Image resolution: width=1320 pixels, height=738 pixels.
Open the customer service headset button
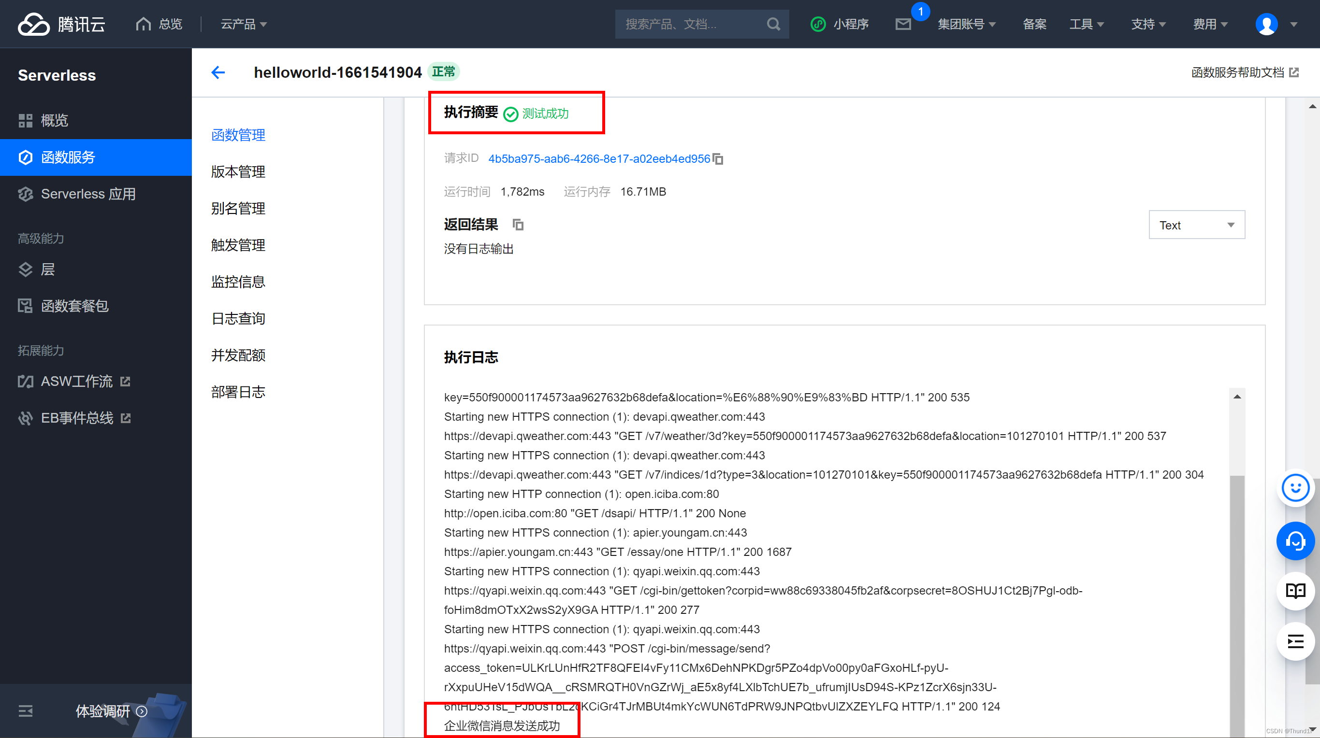pyautogui.click(x=1295, y=540)
